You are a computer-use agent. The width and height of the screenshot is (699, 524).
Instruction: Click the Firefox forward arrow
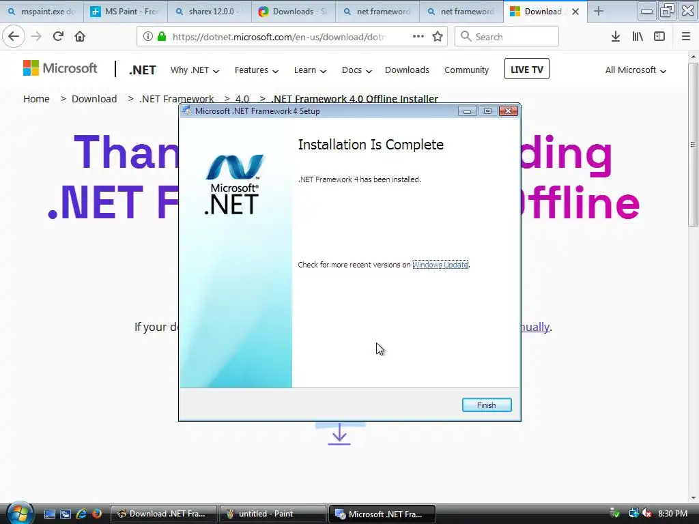[37, 36]
